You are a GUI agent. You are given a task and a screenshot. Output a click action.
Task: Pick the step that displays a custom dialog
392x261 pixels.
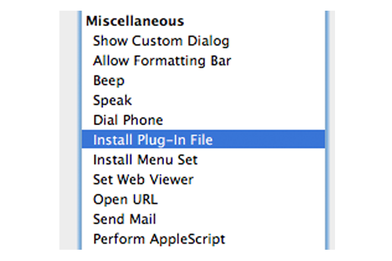click(160, 41)
